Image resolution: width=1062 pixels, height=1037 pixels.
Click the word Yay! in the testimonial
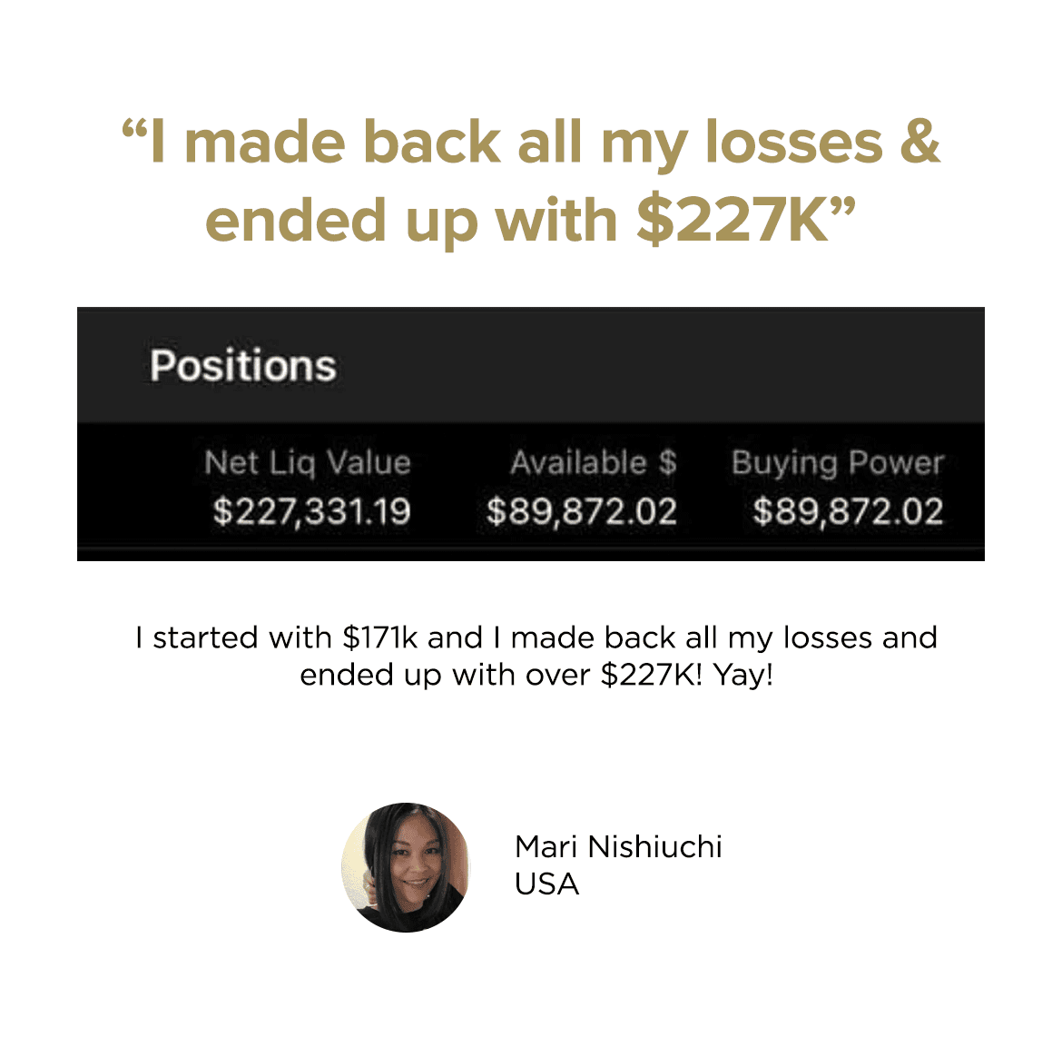coord(742,675)
